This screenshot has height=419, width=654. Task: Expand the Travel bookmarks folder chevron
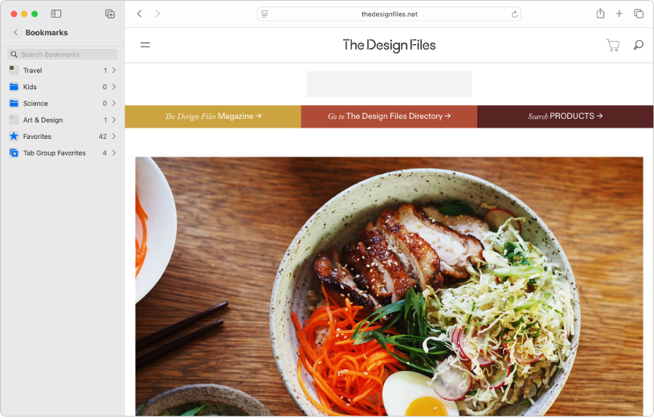point(114,71)
